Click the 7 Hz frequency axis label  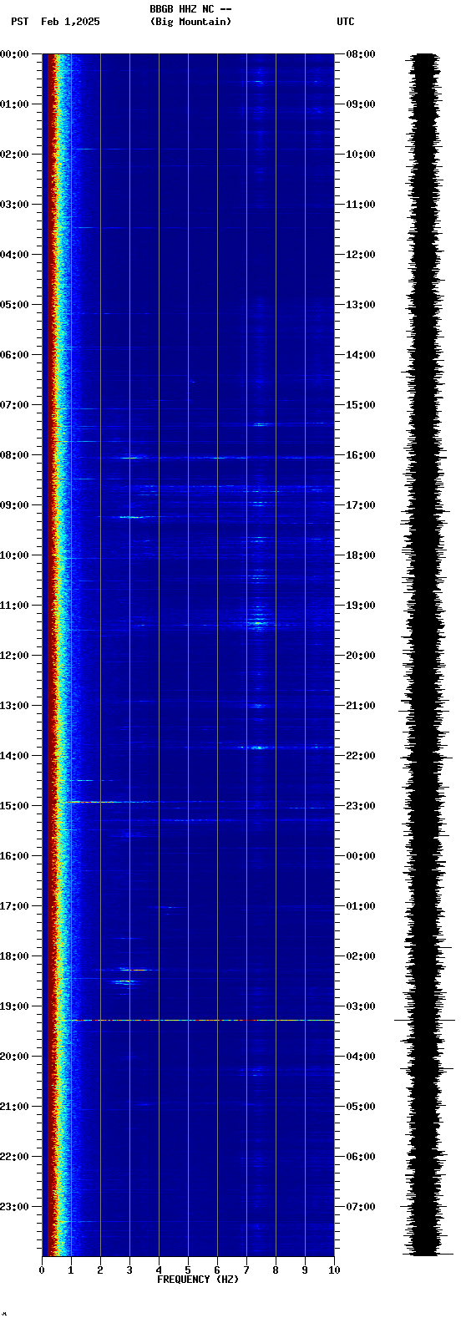(x=246, y=1270)
